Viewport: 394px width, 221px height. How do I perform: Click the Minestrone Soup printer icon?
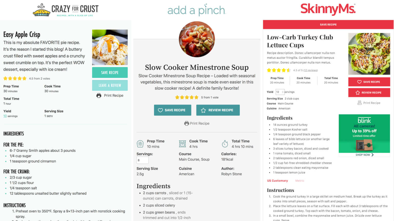(x=186, y=123)
